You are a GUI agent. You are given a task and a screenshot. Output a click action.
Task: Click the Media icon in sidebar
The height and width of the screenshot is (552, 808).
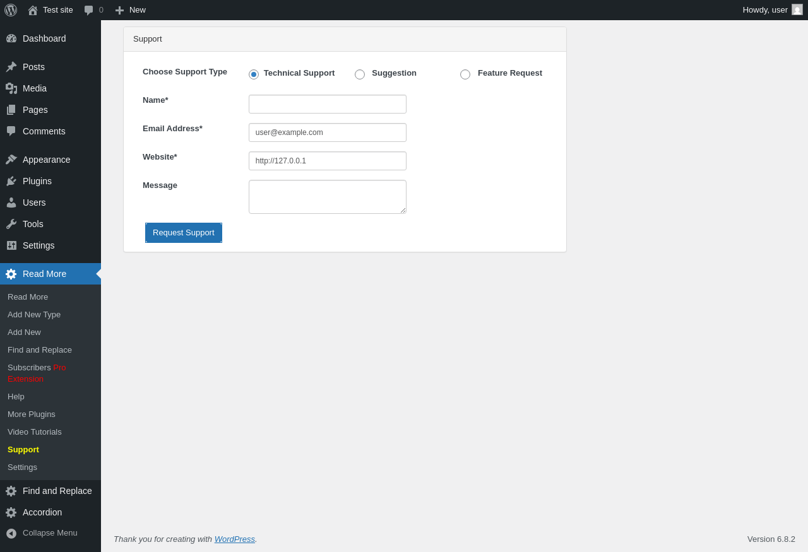11,88
